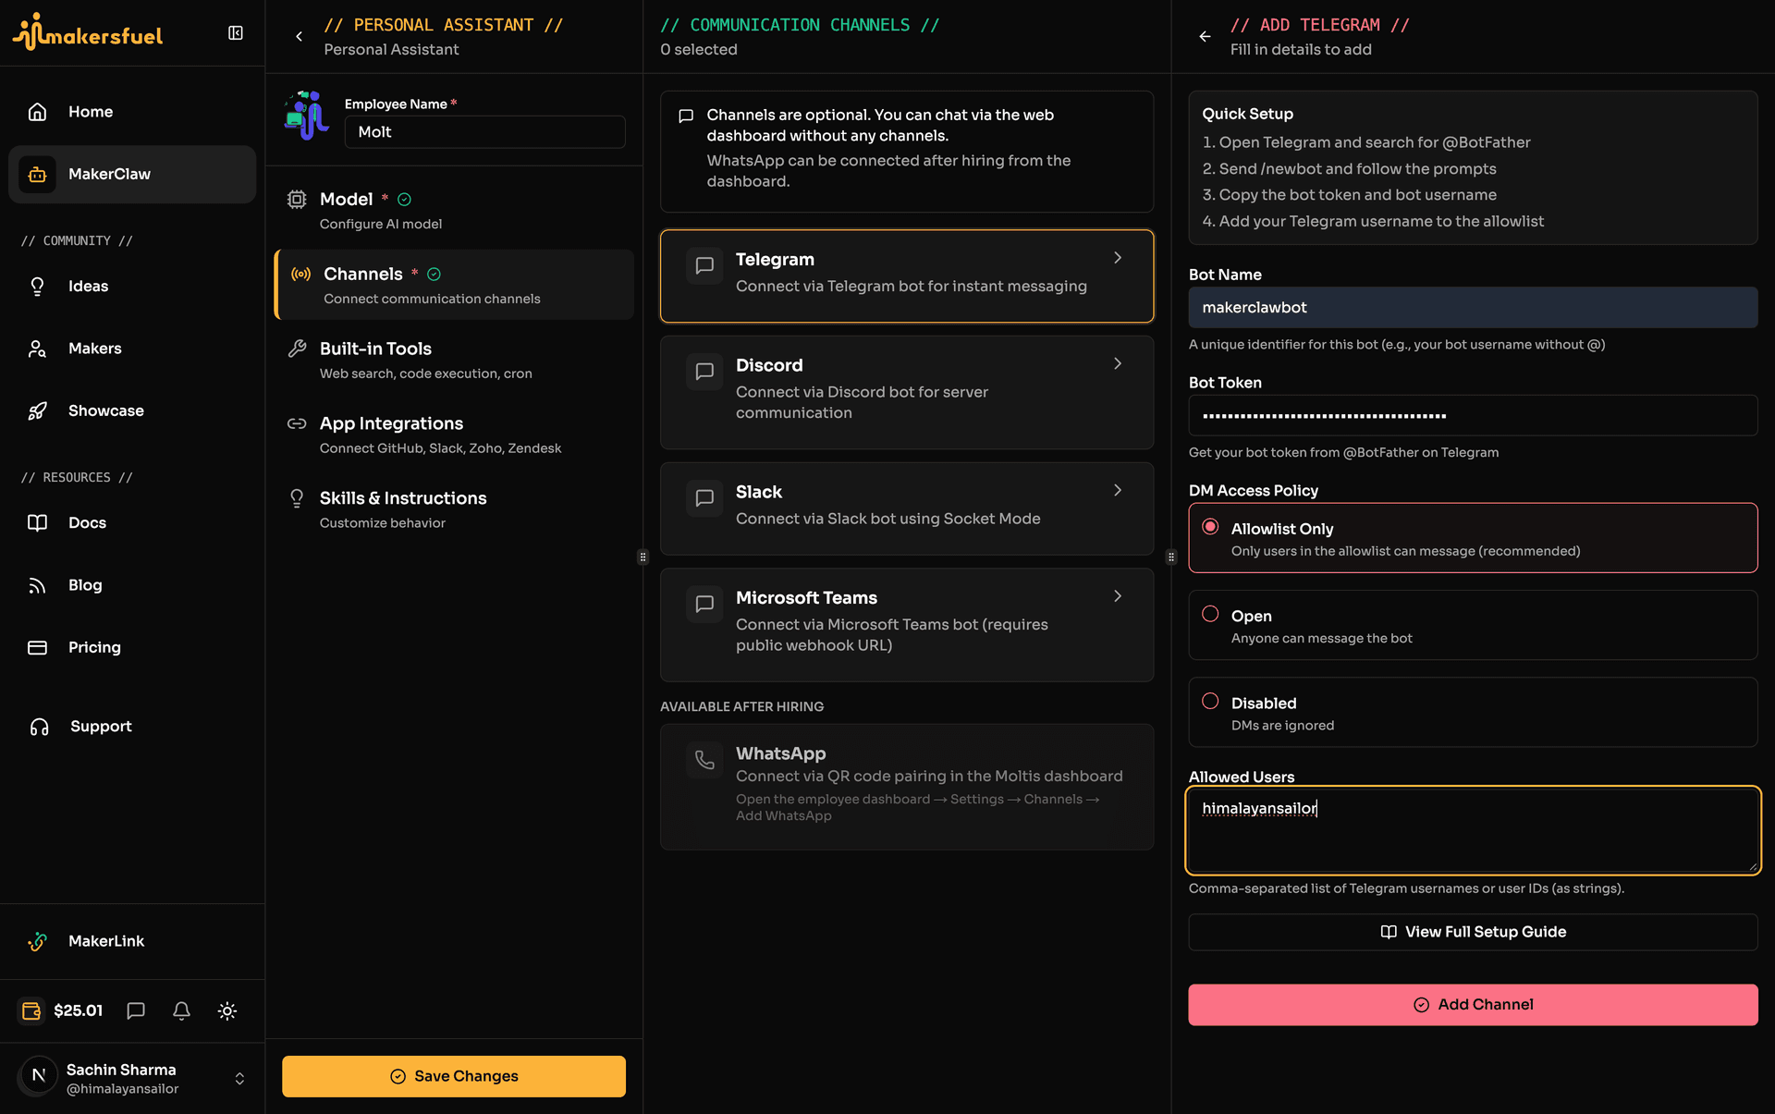1775x1114 pixels.
Task: Focus the Bot Name field
Action: (x=1473, y=308)
